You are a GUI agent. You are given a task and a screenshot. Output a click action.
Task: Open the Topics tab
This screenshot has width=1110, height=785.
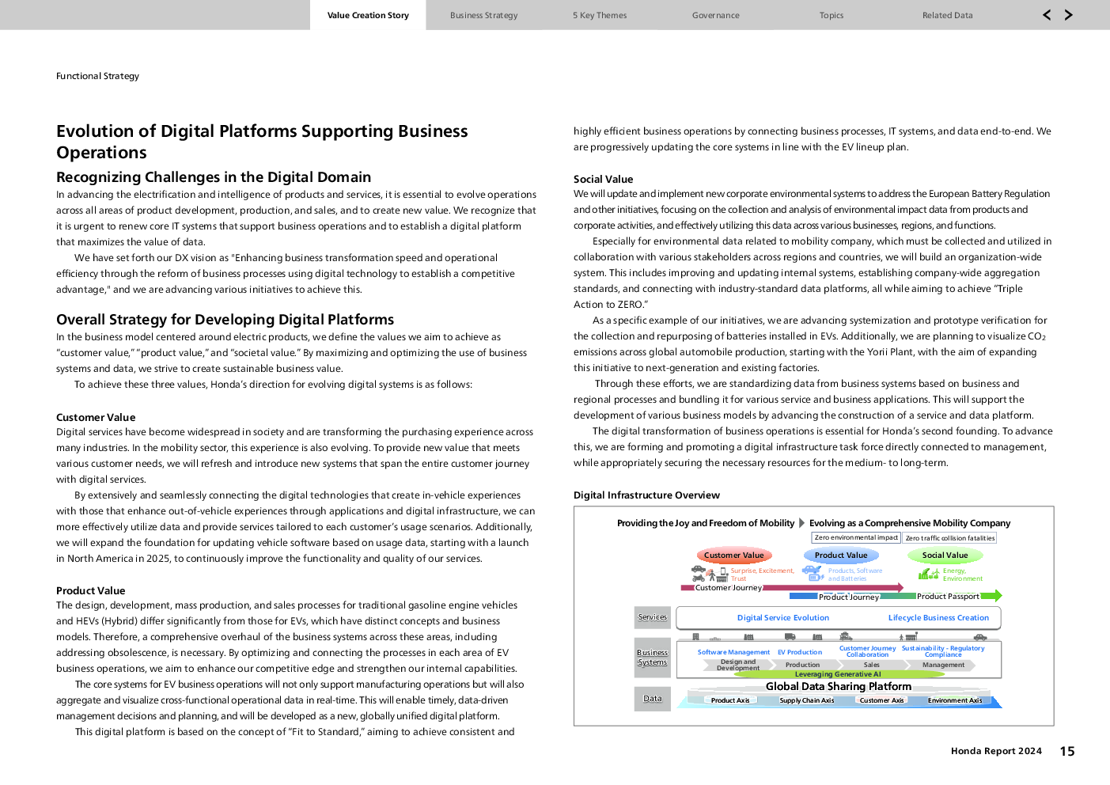click(x=832, y=15)
